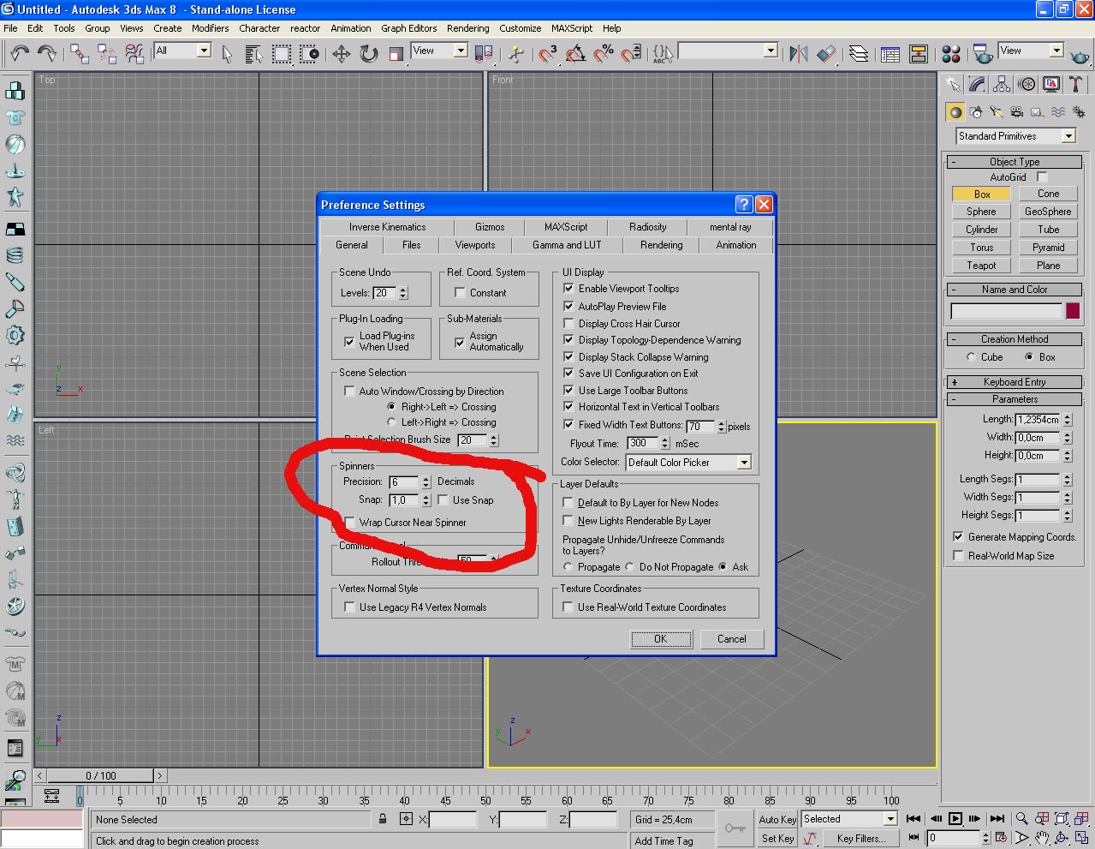Image resolution: width=1095 pixels, height=849 pixels.
Task: Collapse the Object Type rollout
Action: (1015, 162)
